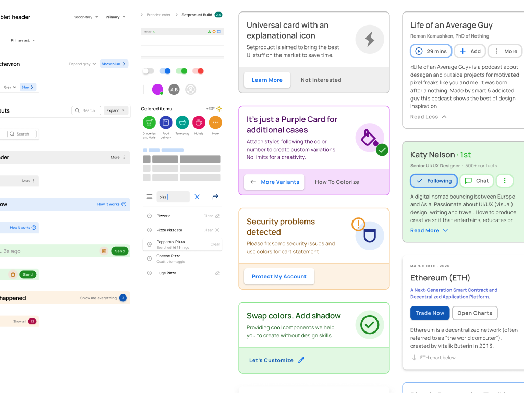The height and width of the screenshot is (393, 524).
Task: Toggle the Following button on Katy Nelson card
Action: (434, 181)
